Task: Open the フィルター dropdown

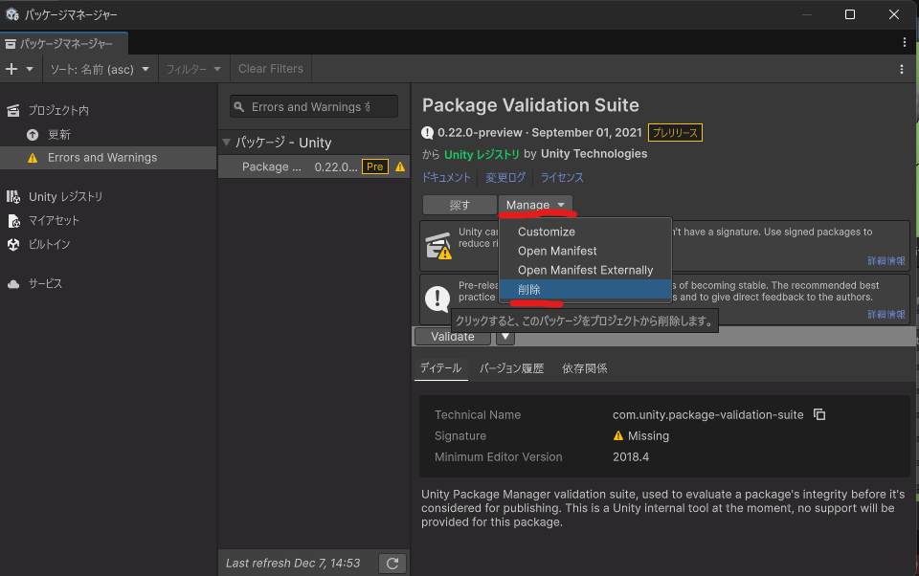Action: [x=193, y=69]
